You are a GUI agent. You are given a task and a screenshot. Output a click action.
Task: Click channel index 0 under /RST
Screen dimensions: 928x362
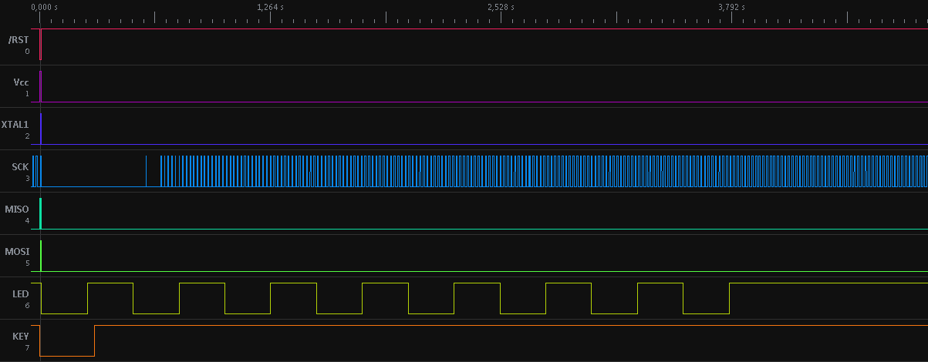pos(27,52)
